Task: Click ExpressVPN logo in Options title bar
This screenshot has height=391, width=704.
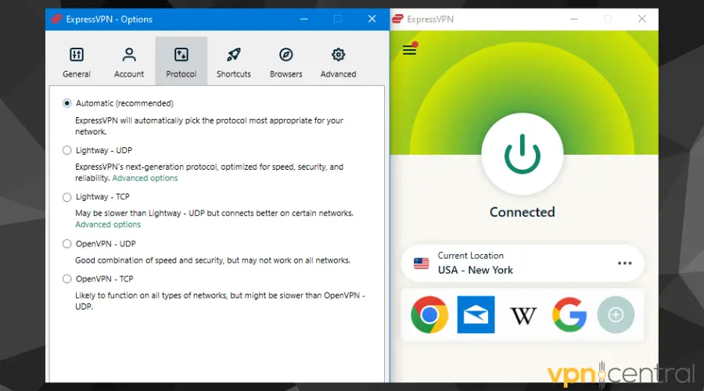Action: pyautogui.click(x=56, y=19)
